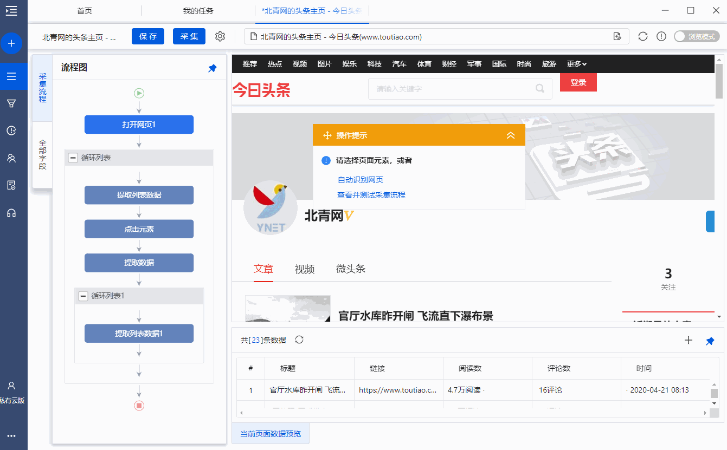Screen dimensions: 727x450
Task: Click the blue plus new-task button
Action: (11, 43)
